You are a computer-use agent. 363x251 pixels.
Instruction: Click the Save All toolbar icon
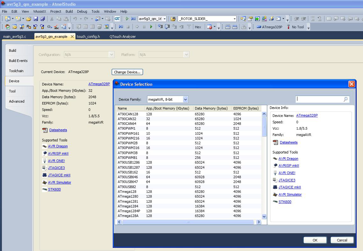click(x=43, y=19)
